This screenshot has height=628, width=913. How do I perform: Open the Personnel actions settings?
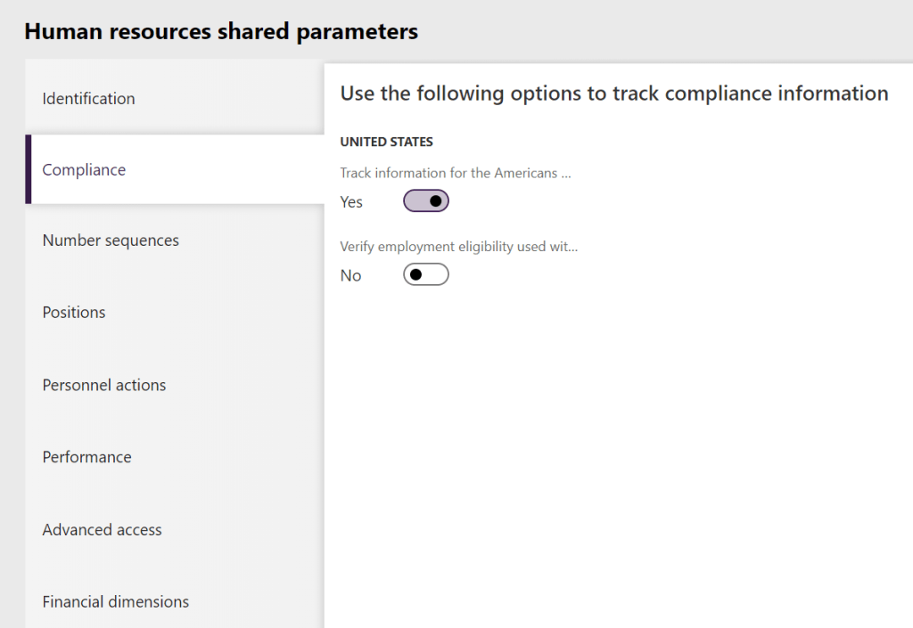click(103, 384)
